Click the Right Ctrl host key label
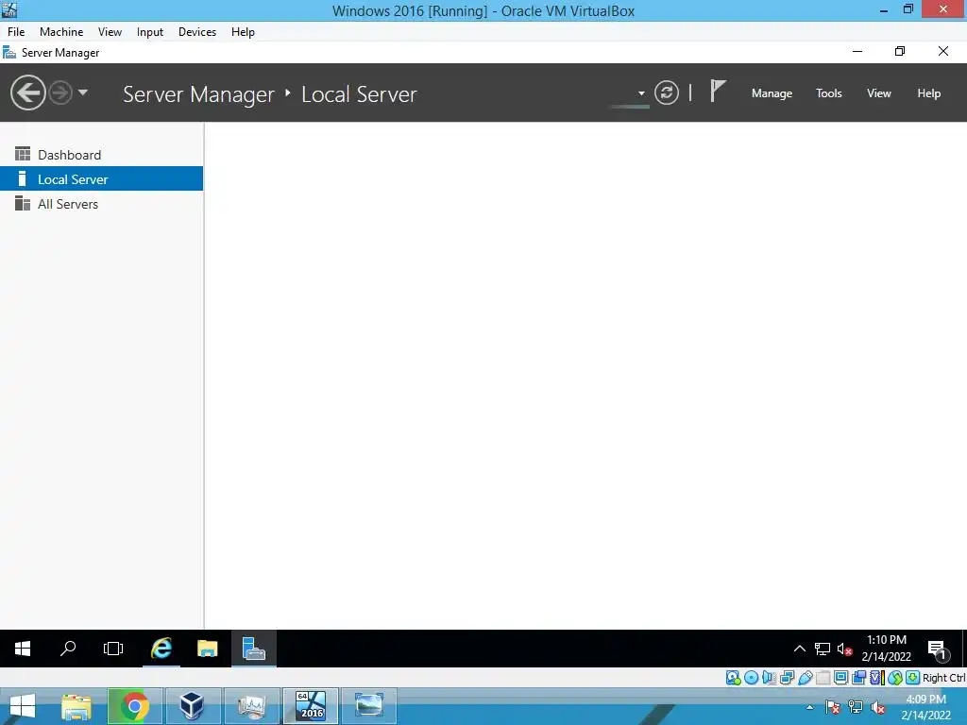The image size is (967, 725). point(943,678)
